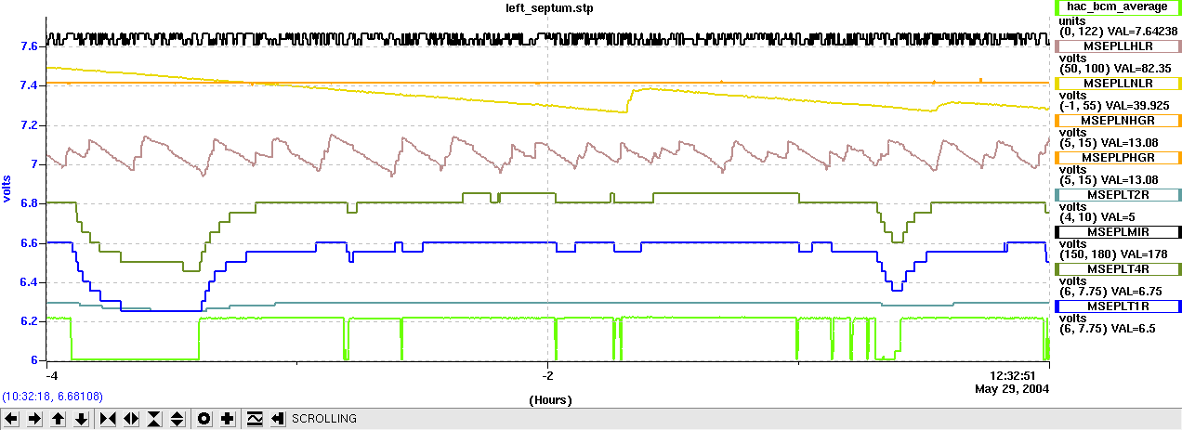The width and height of the screenshot is (1182, 430).
Task: Click the '6.2' y-axis tick label
Action: 28,321
